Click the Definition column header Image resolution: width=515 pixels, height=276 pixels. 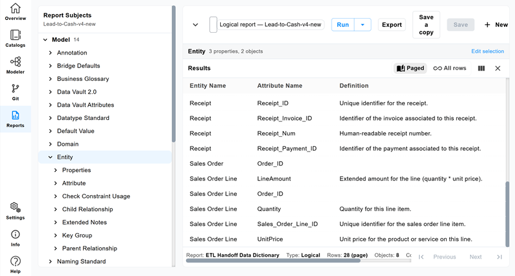pos(353,86)
